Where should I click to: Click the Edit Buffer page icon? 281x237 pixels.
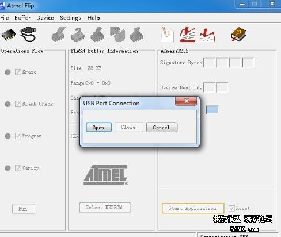coord(168,35)
